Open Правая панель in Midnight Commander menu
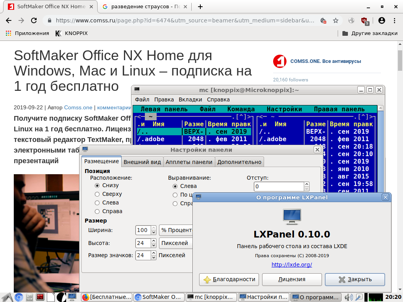 [339, 109]
